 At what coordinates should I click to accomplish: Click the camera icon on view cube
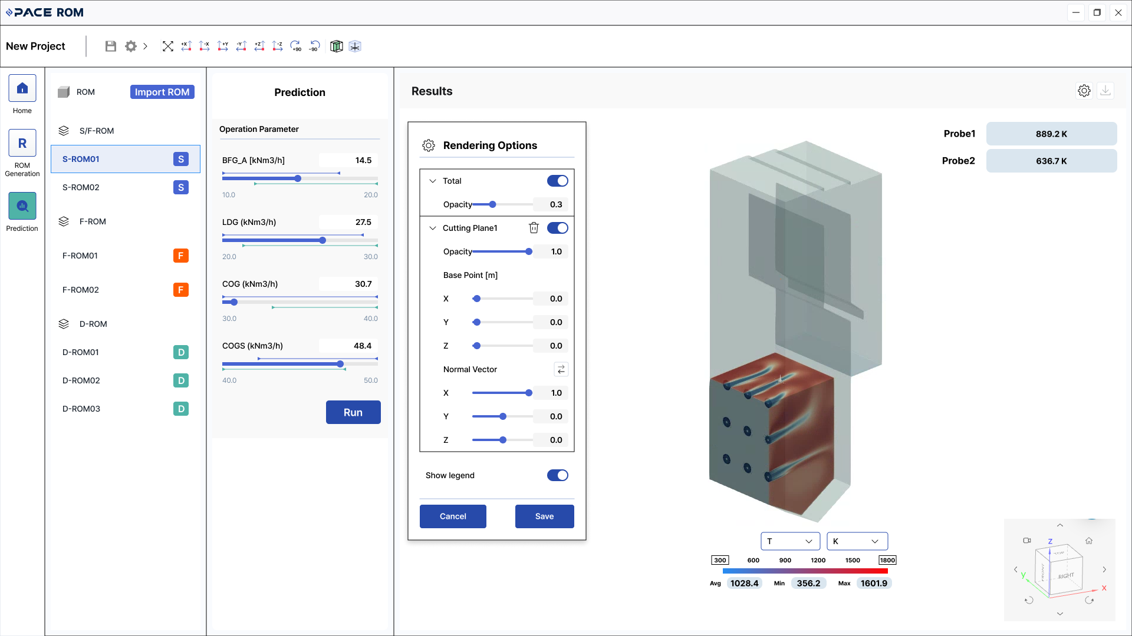click(x=1027, y=541)
